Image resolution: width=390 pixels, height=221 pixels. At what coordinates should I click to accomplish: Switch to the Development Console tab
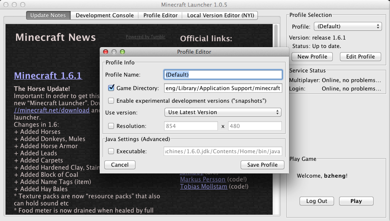point(105,16)
